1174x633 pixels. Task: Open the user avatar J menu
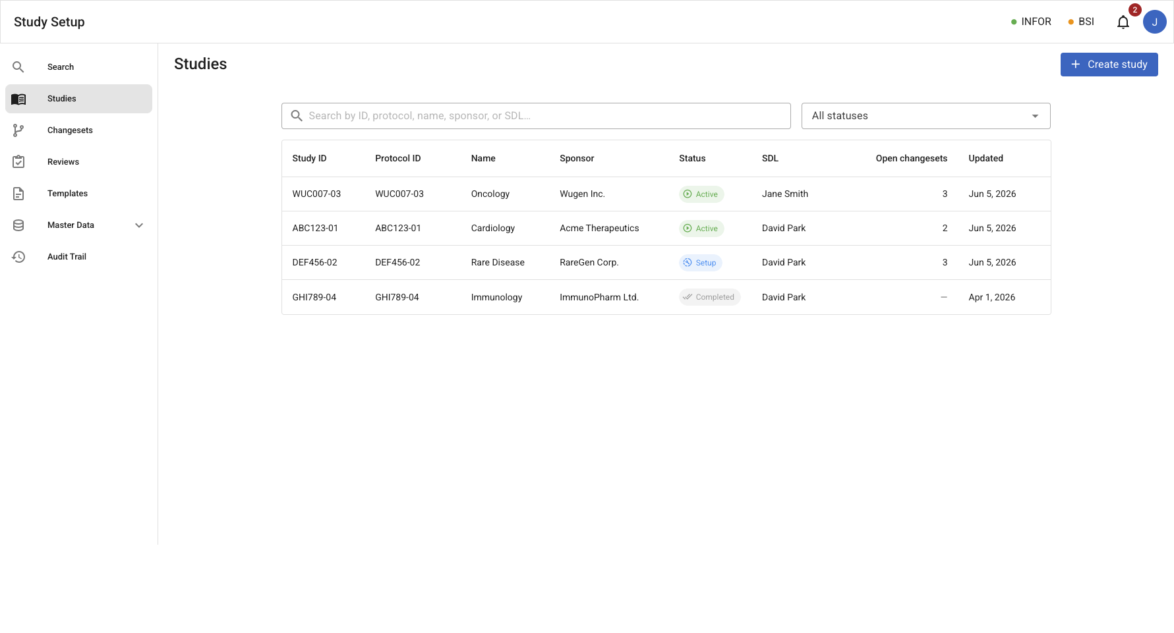[1155, 22]
